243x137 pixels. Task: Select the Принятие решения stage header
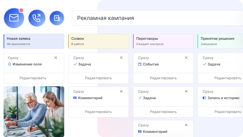click(220, 41)
